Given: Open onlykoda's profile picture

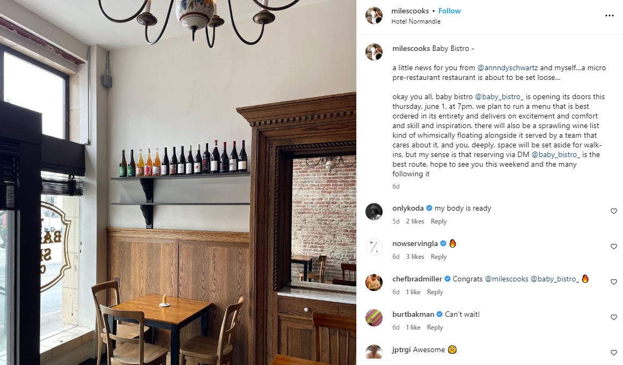Looking at the screenshot, I should [x=374, y=212].
